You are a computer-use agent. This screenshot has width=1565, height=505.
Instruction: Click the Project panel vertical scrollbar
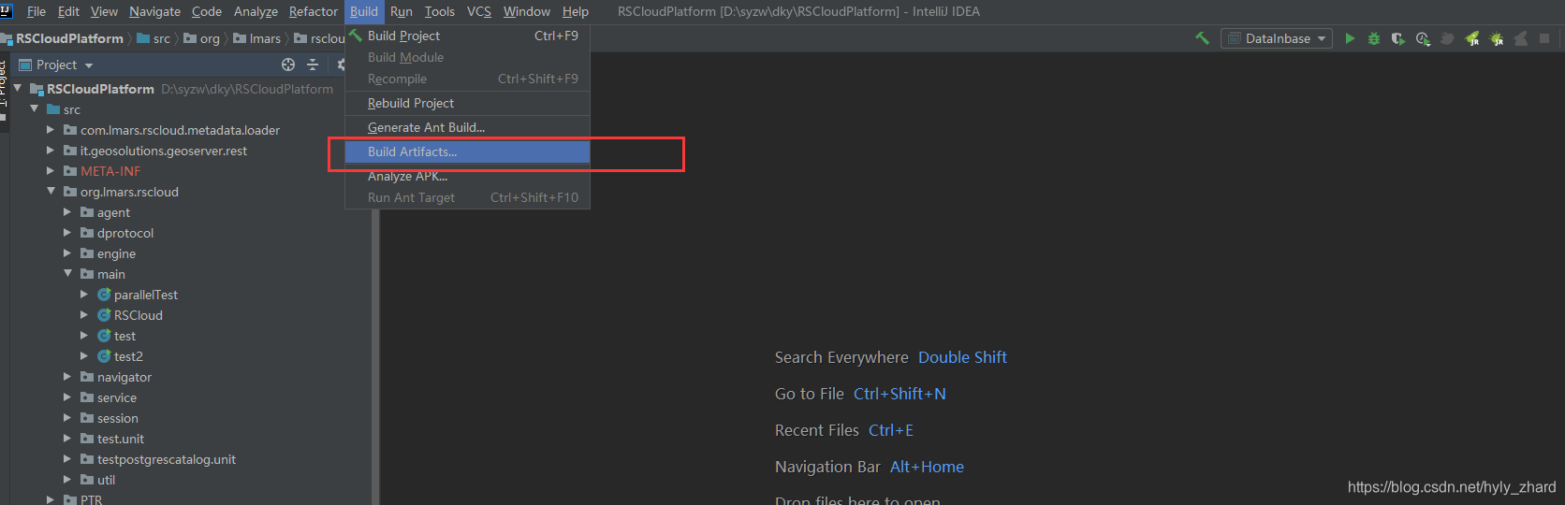[x=375, y=355]
